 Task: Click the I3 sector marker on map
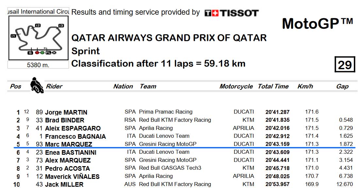[61, 25]
